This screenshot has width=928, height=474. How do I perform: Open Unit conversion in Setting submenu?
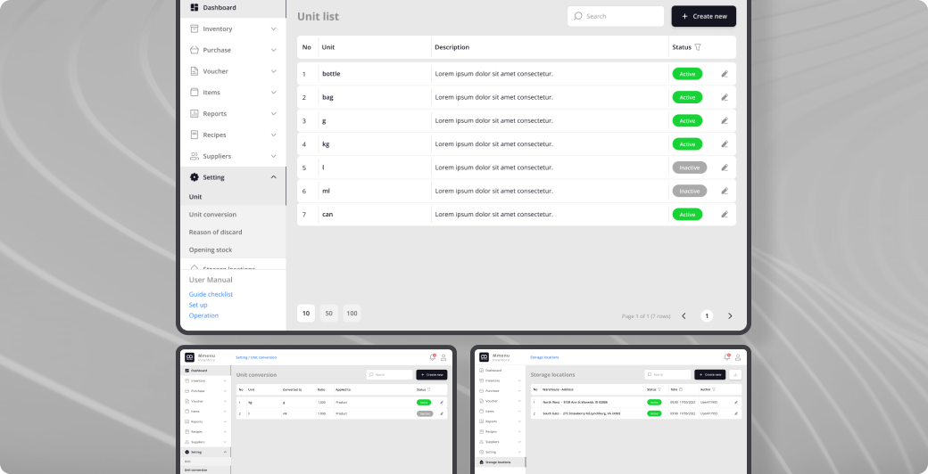212,215
